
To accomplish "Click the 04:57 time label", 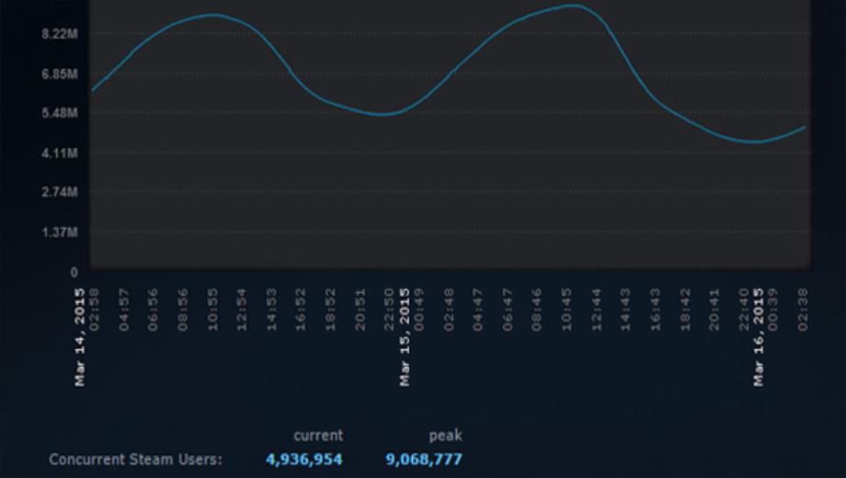I will click(x=123, y=310).
